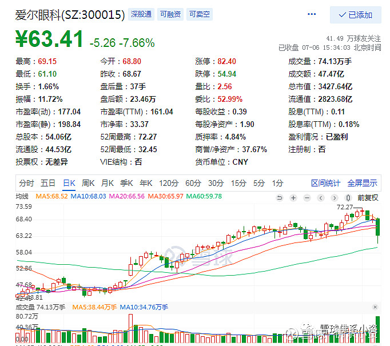Zoom in chart with plus icon
Screen dimensions: 390x346
(293, 198)
